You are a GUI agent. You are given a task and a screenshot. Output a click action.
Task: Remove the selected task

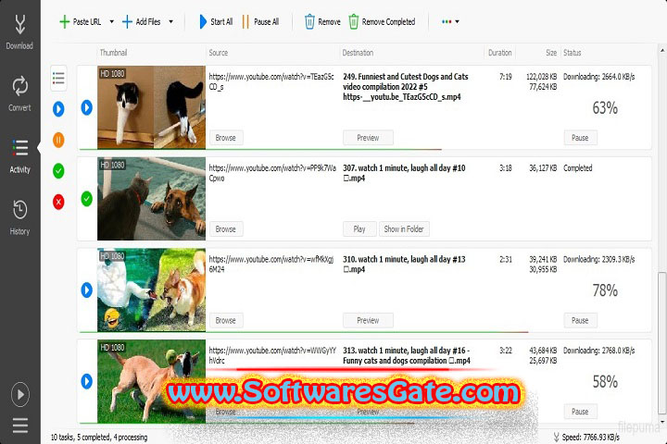(x=322, y=21)
